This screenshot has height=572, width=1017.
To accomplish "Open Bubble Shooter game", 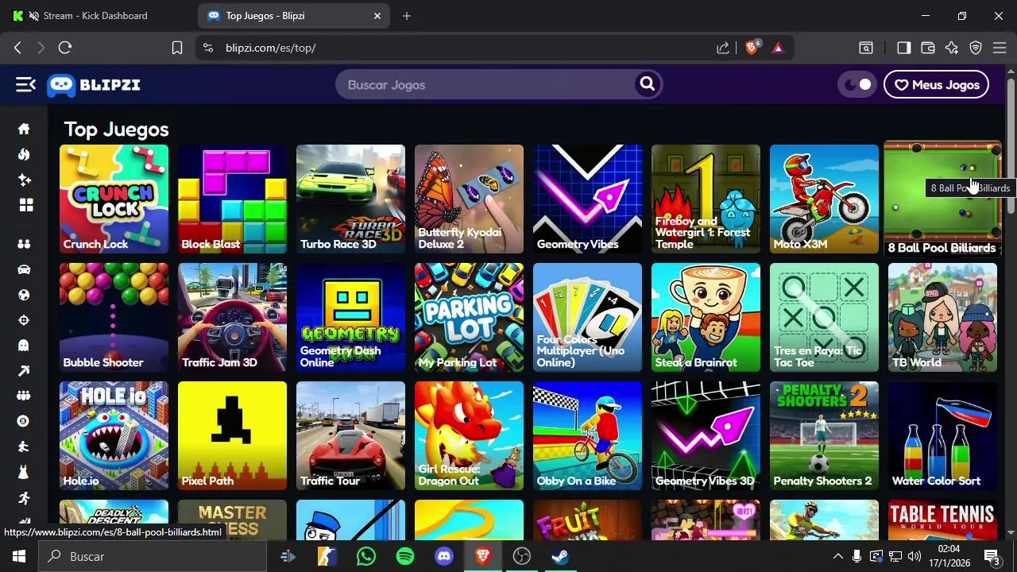I will [x=114, y=317].
